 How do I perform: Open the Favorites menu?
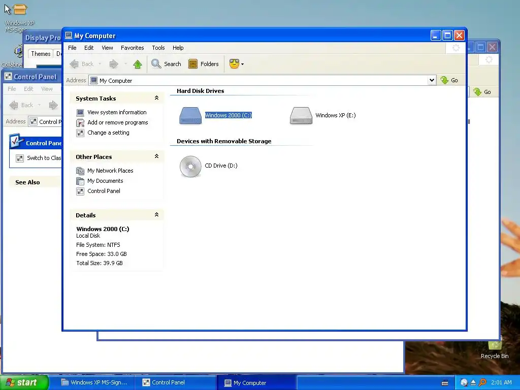click(133, 48)
